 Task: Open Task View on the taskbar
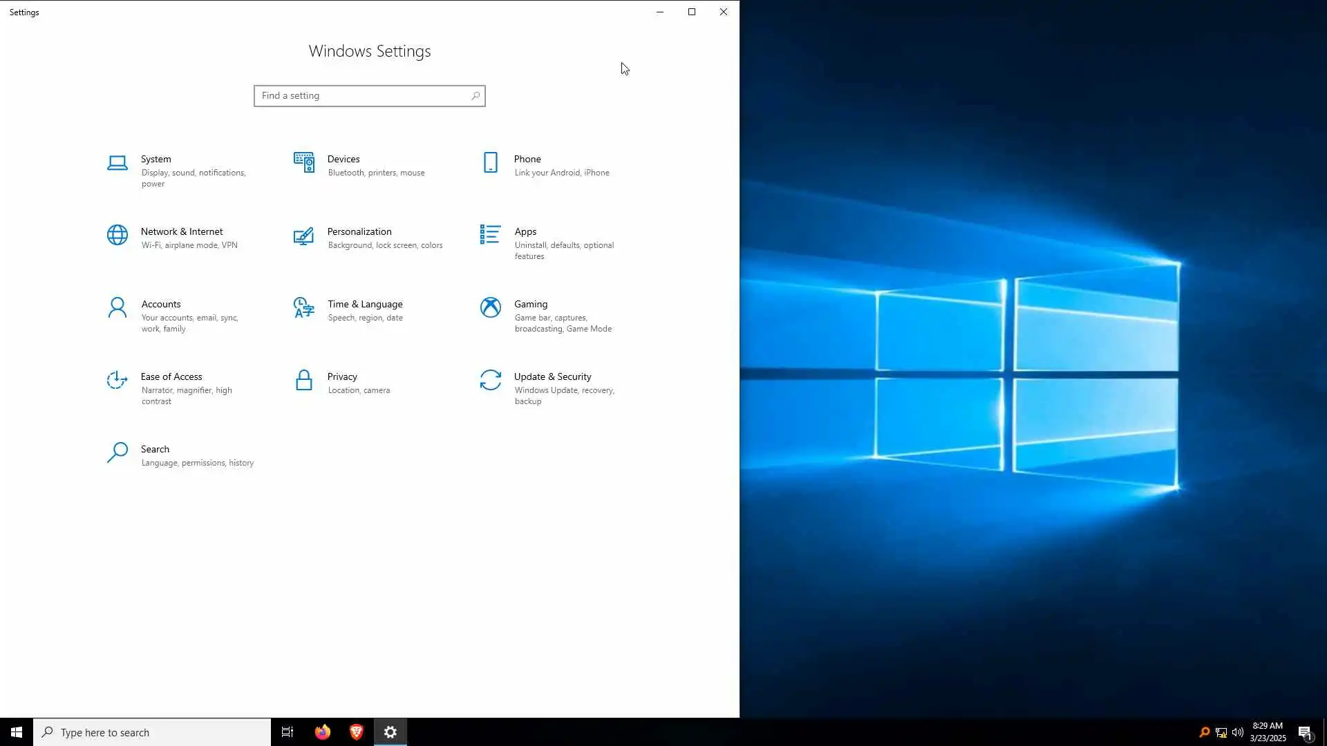point(288,732)
